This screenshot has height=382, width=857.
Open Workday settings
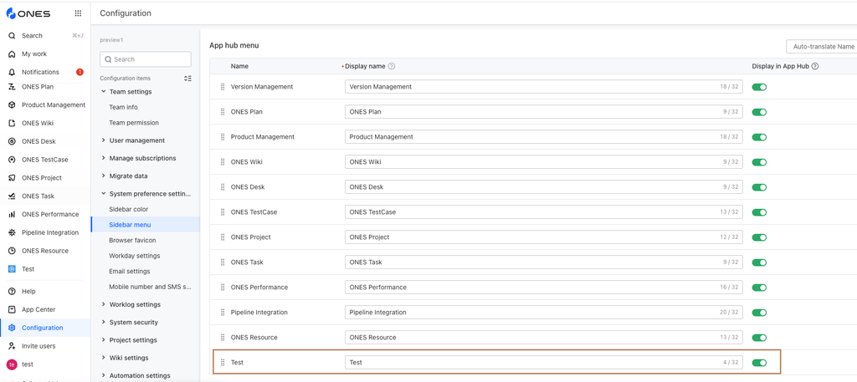coord(135,256)
